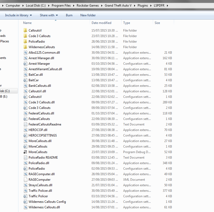The image size is (214, 212).
Task: Click the BaitCar configuration file icon
Action: point(25,80)
